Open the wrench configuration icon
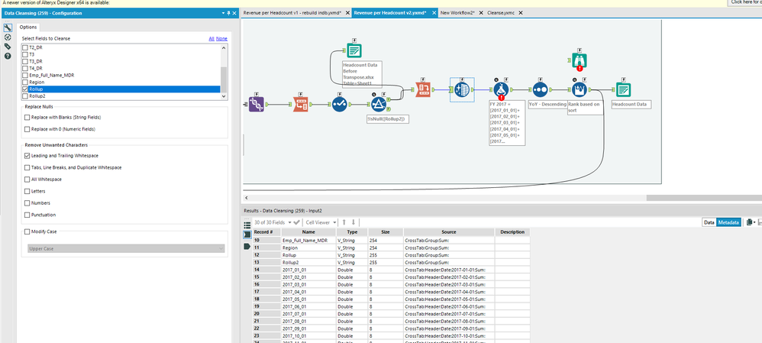The image size is (762, 343). pos(8,28)
